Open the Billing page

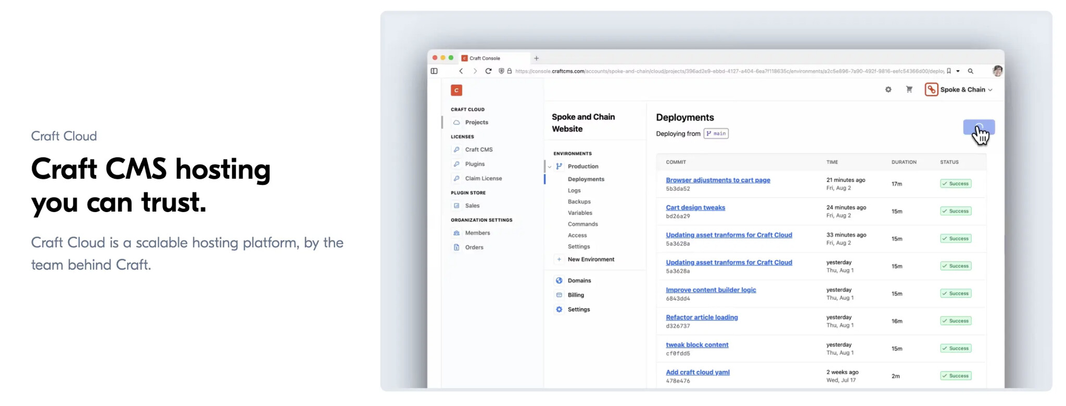coord(576,295)
